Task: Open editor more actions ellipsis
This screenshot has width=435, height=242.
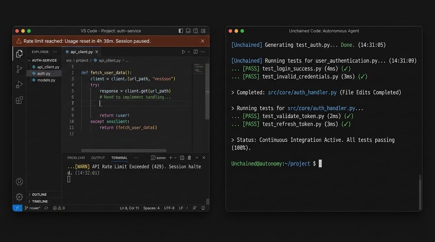Action: 203,52
